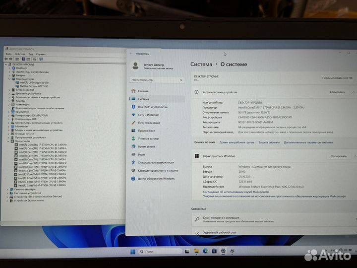
Task: Collapse the Процессоры node
Action: 8,141
